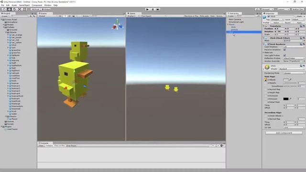
Task: Click the Scene orientation gizmo
Action: click(x=117, y=25)
